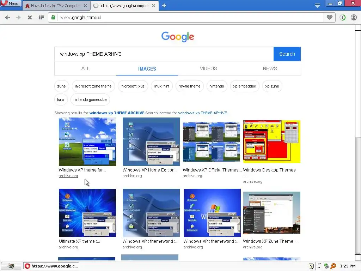Choose the "linux mint" suggestion chip

pos(161,86)
